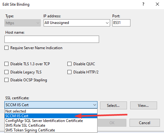Click the Cancel button
The height and width of the screenshot is (133, 164).
click(x=145, y=123)
